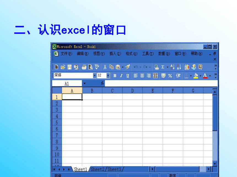Image resolution: width=237 pixels, height=177 pixels.
Task: Click the Merge and Center icon
Action: tap(155, 75)
